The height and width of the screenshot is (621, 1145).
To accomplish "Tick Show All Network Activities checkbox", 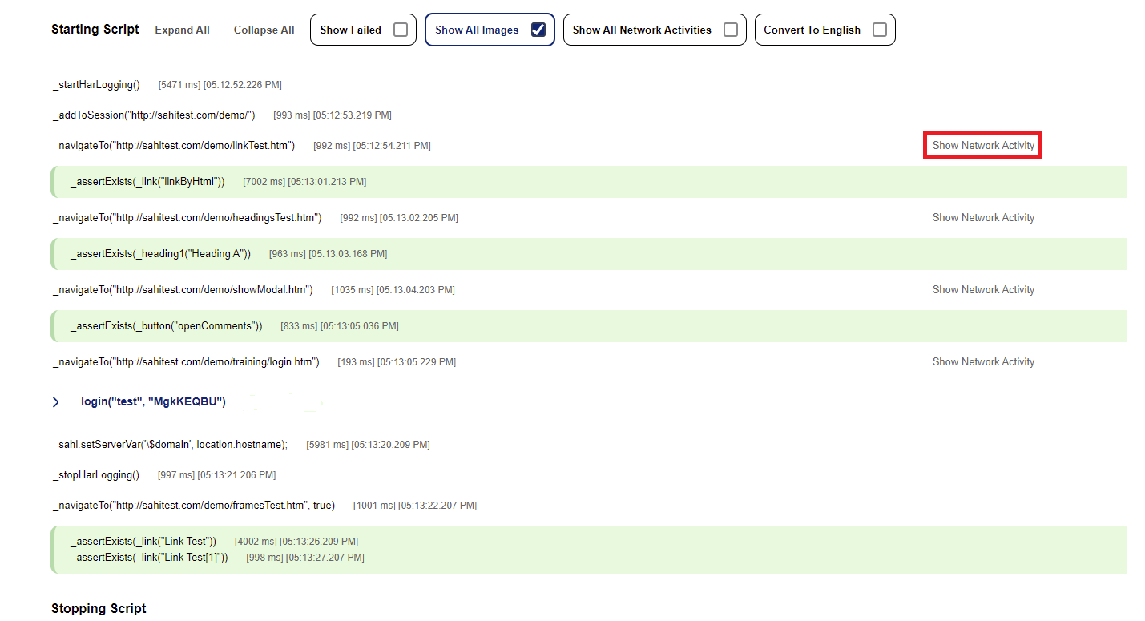I will (731, 30).
